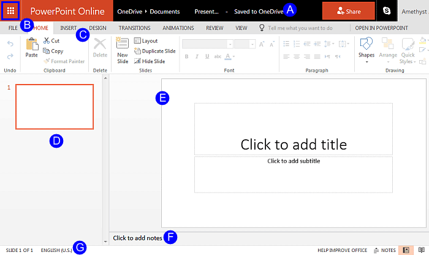Open the OneDrive breadcrumb link
429x255 pixels.
pos(130,12)
